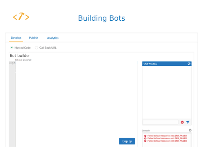Viewport: 203px width, 155px height.
Task: Select first 'Failed to load resource' error message
Action: (x=167, y=136)
